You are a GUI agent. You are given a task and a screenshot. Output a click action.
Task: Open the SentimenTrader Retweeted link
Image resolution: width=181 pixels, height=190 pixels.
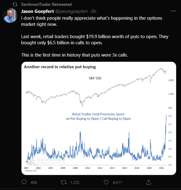[x=46, y=5]
